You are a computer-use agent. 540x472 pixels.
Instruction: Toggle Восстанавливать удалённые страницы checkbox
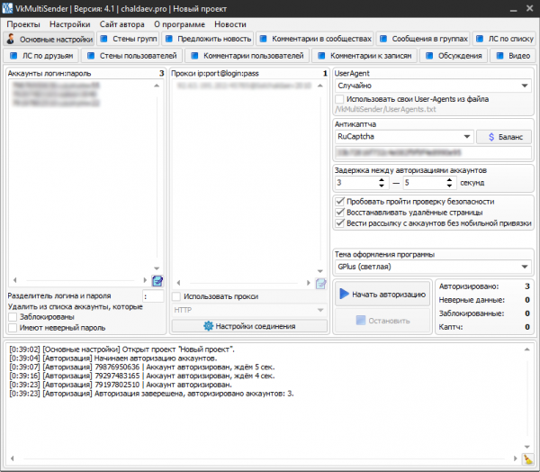(340, 212)
